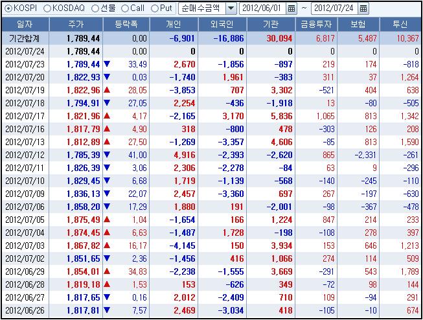Click total 기관 value 30,094
The width and height of the screenshot is (423, 320).
279,38
